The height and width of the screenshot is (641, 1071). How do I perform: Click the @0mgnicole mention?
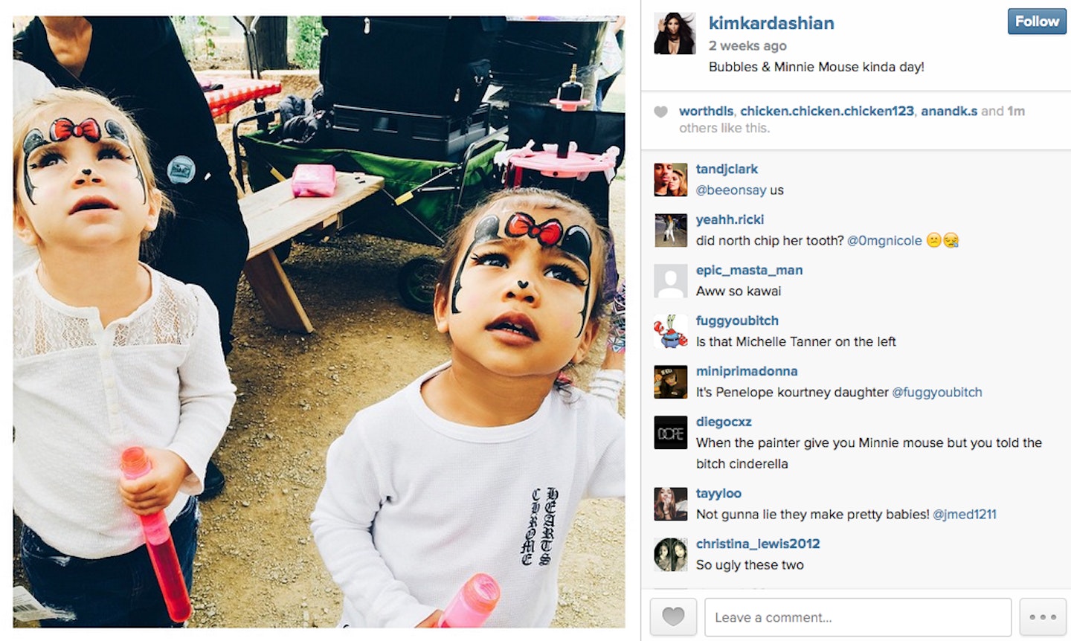coord(884,241)
